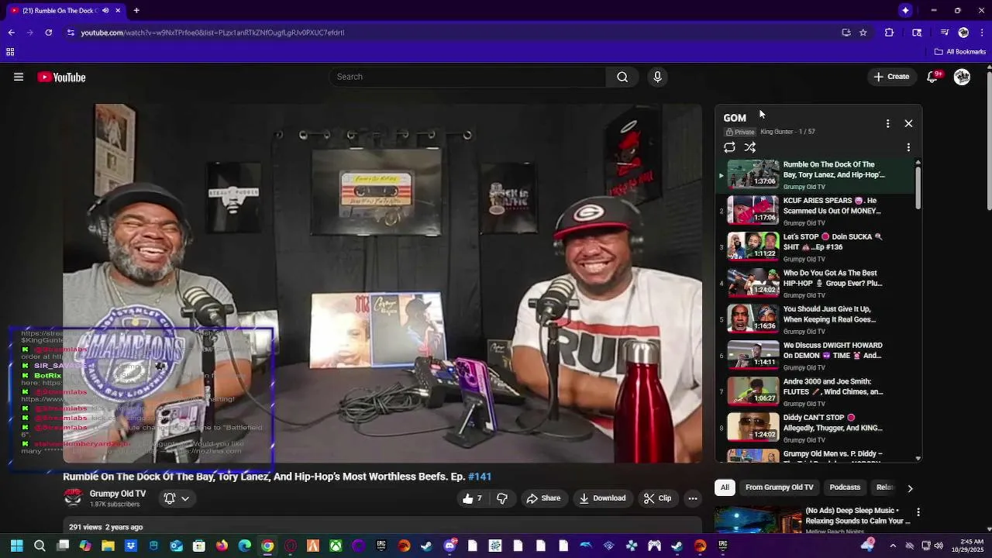Open notification bell dropdown for Grumpy Old TV
Viewport: 992px width, 558px height.
[177, 498]
